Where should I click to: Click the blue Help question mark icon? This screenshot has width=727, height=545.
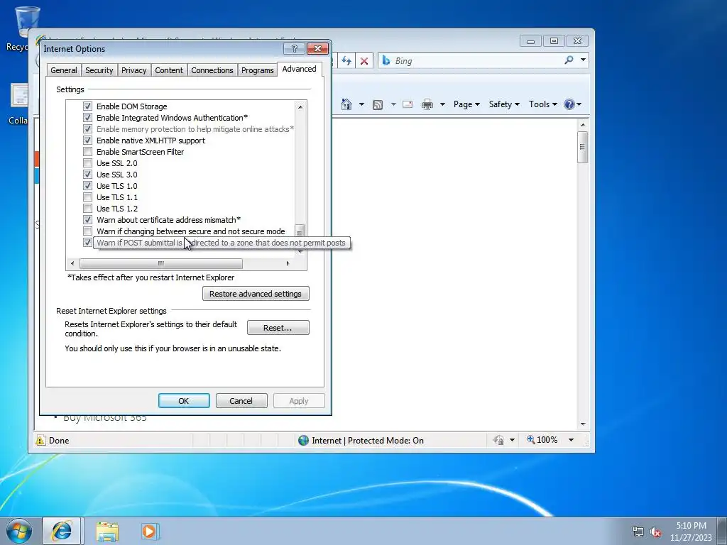[x=569, y=104]
